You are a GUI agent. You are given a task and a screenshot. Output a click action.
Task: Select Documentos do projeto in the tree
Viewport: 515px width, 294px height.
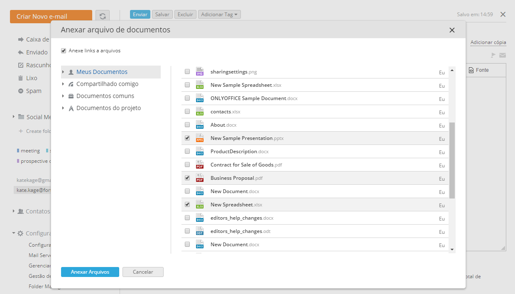pyautogui.click(x=108, y=108)
